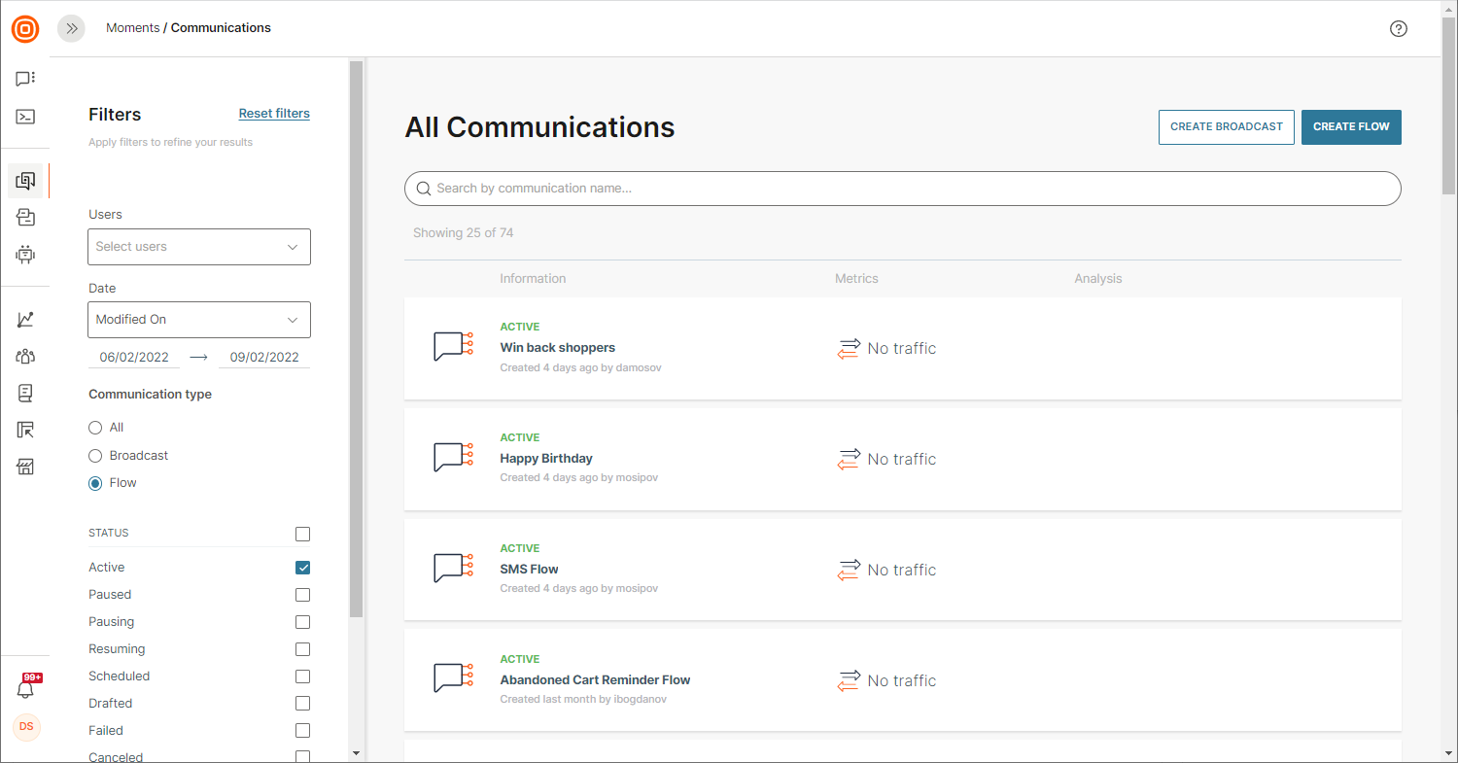The height and width of the screenshot is (763, 1458).
Task: Open notifications bell with 99+ badge
Action: tap(26, 688)
